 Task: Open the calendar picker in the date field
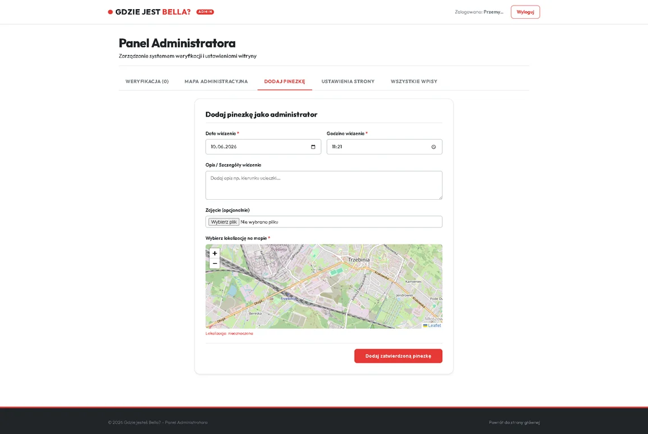pyautogui.click(x=313, y=147)
